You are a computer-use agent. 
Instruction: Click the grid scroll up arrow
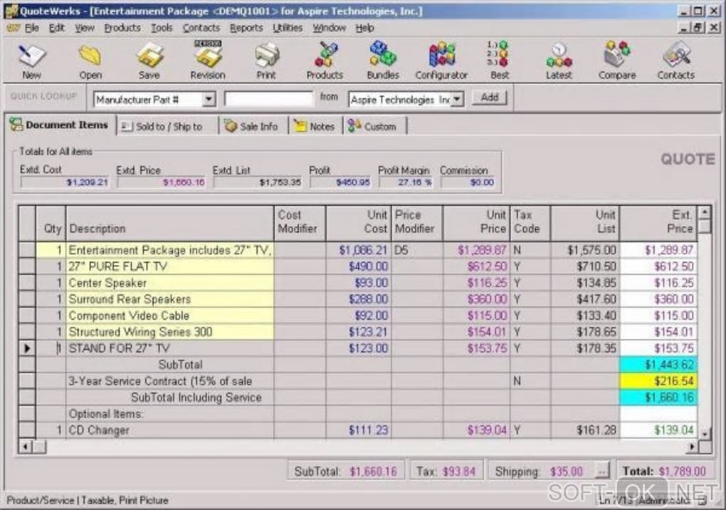click(x=704, y=212)
